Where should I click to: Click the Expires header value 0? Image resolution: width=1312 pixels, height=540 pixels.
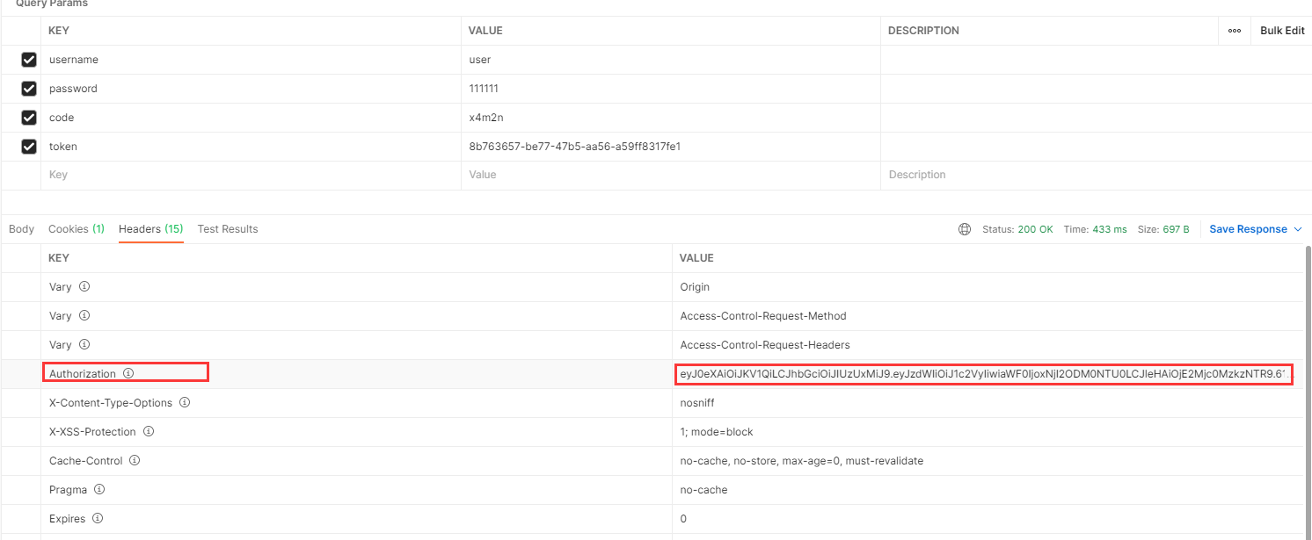click(x=683, y=519)
